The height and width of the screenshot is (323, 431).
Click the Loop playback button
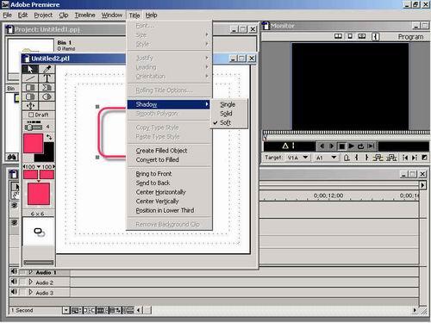coord(360,146)
